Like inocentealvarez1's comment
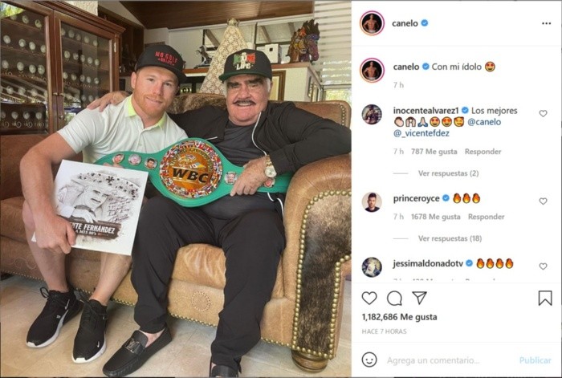 543,114
